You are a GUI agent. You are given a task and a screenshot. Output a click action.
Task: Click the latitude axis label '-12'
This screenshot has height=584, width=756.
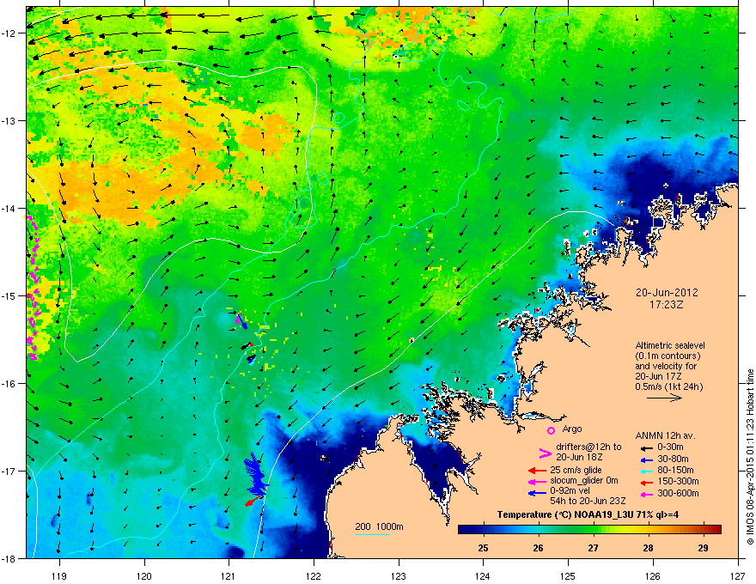(9, 33)
